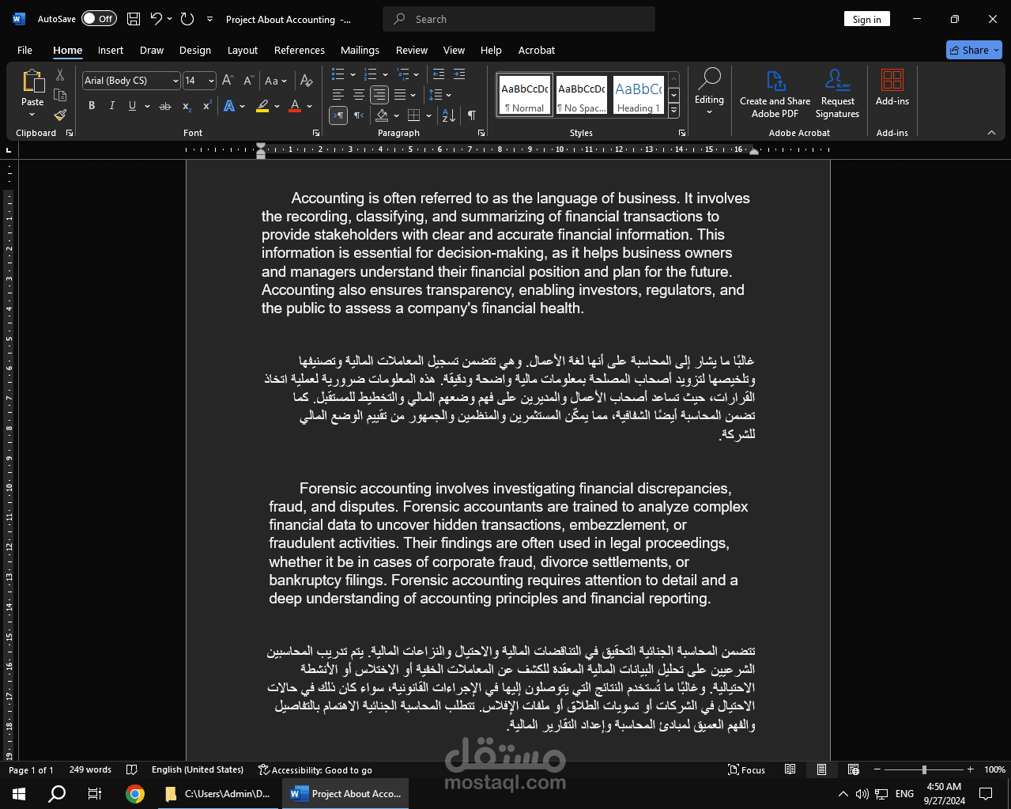
Task: Click Accessibility: Good to go status
Action: pos(315,769)
